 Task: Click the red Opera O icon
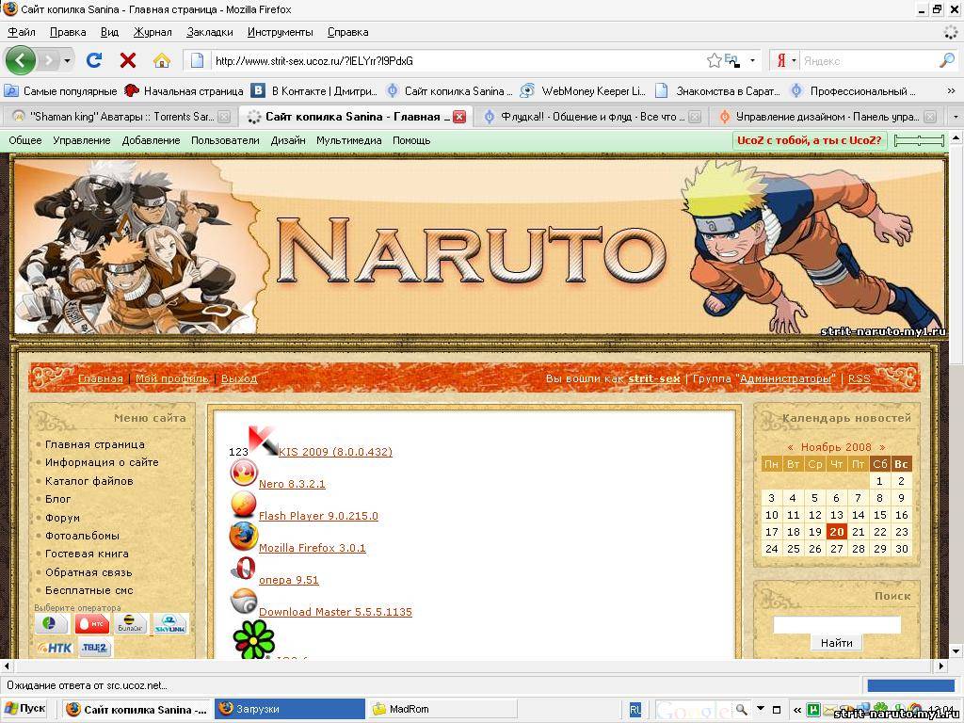244,568
